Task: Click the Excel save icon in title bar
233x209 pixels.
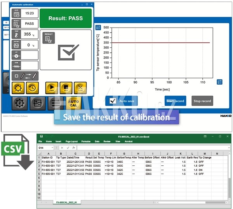Action: (x=42, y=136)
